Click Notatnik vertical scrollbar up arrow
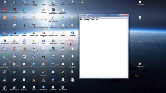 point(127,19)
